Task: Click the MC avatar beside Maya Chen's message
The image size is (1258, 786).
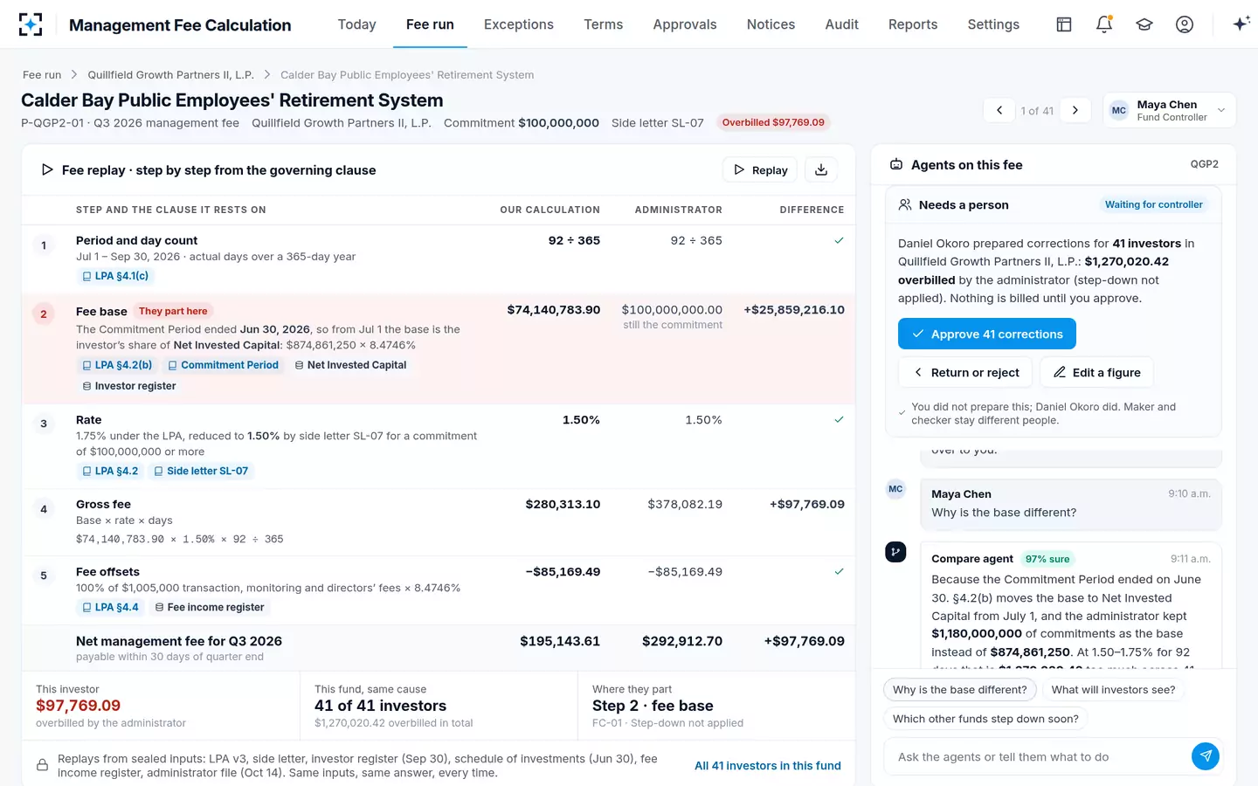Action: coord(895,489)
